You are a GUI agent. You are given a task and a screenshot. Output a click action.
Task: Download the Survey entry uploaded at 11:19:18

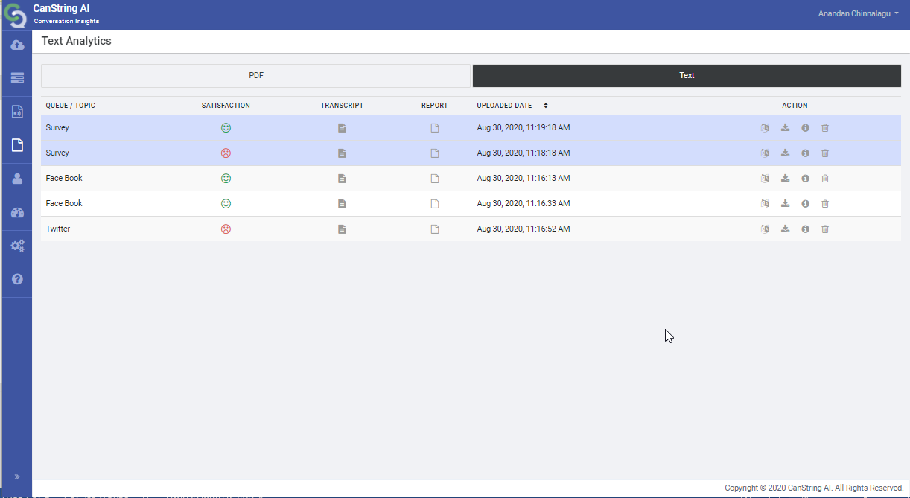pyautogui.click(x=785, y=128)
